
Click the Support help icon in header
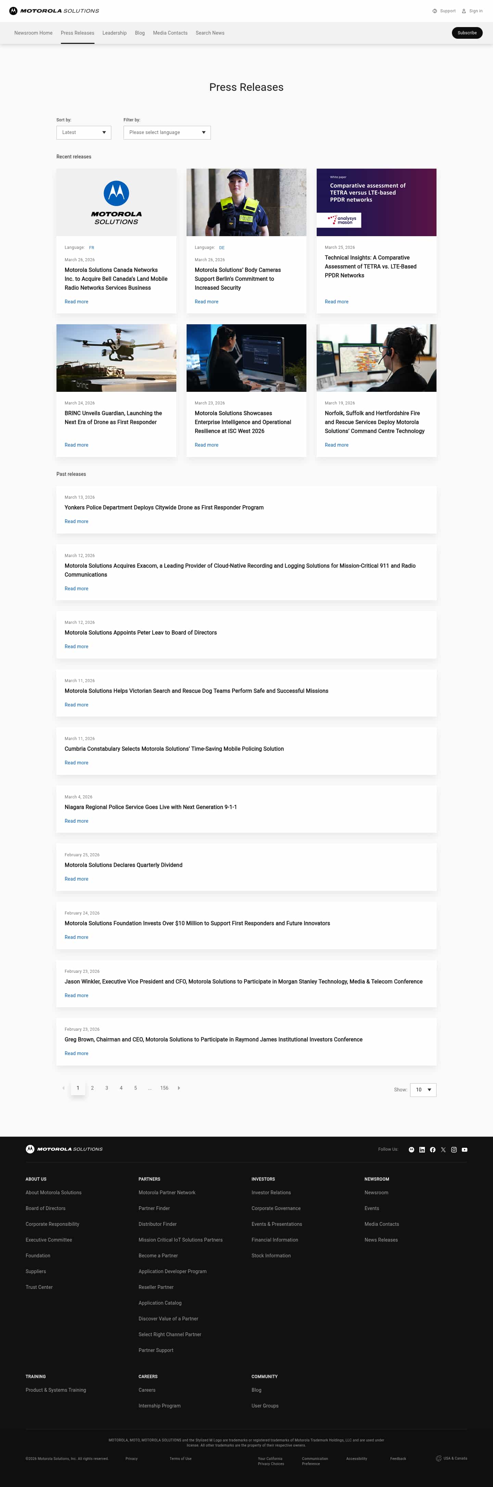(435, 11)
